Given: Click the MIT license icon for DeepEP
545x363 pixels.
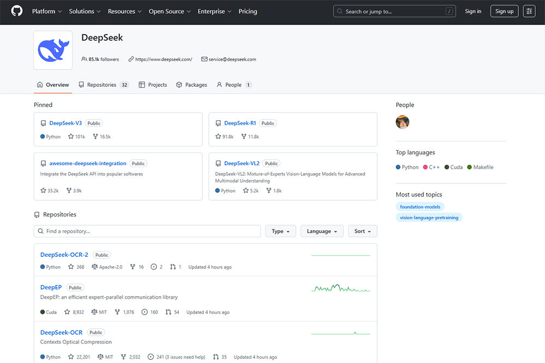Looking at the screenshot, I should click(x=94, y=312).
